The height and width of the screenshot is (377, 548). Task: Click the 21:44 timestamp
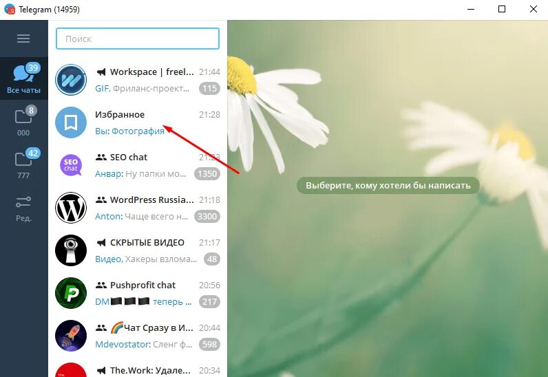click(209, 72)
